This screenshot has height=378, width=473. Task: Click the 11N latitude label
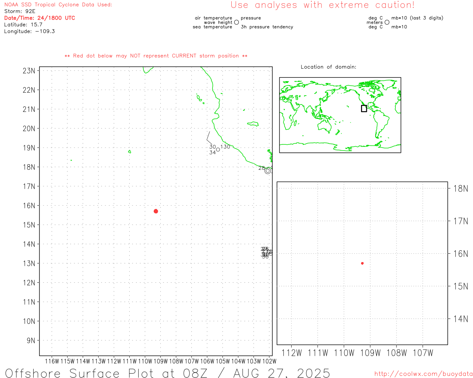pos(29,302)
